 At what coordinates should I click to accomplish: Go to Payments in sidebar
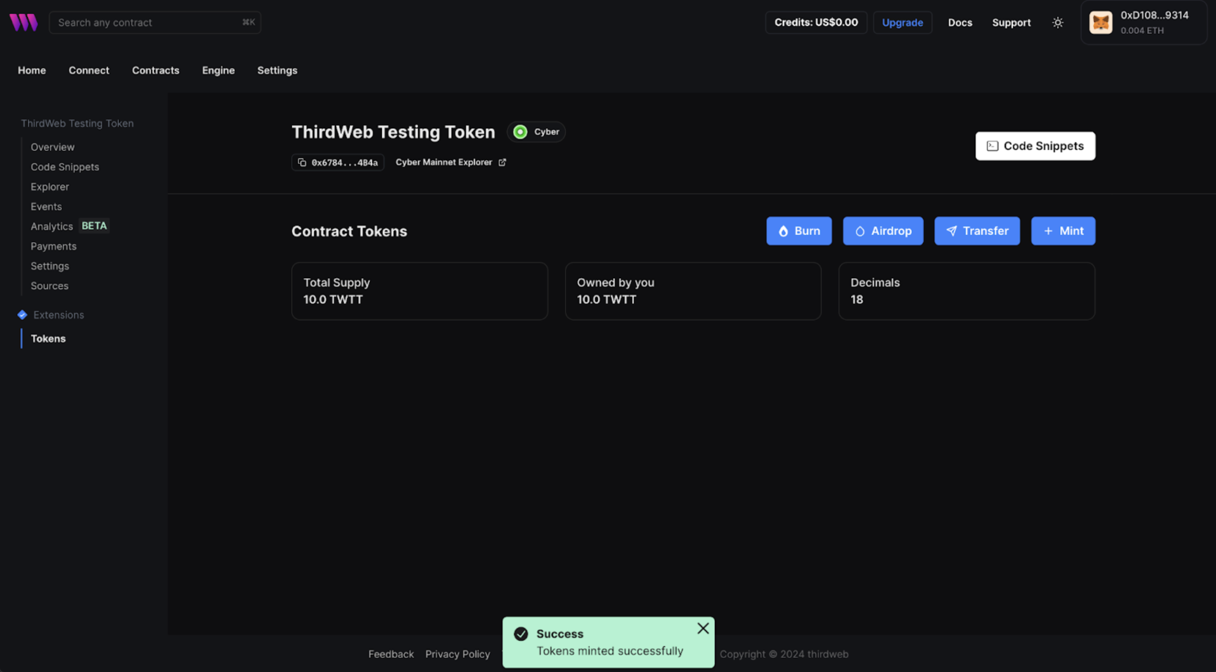tap(53, 246)
